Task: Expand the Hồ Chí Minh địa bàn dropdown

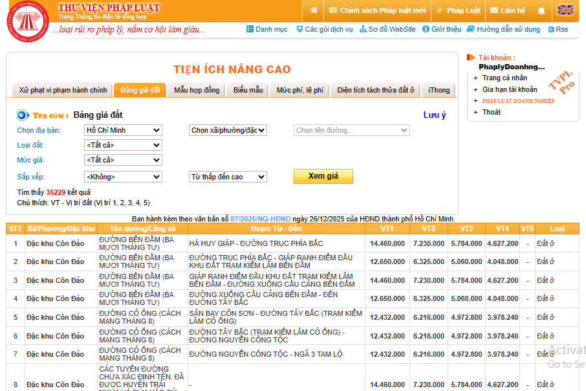Action: click(123, 130)
